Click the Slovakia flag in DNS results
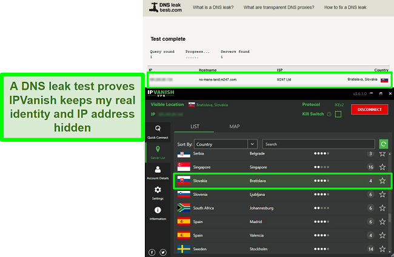Viewport: 394px width, 257px height. click(x=384, y=80)
